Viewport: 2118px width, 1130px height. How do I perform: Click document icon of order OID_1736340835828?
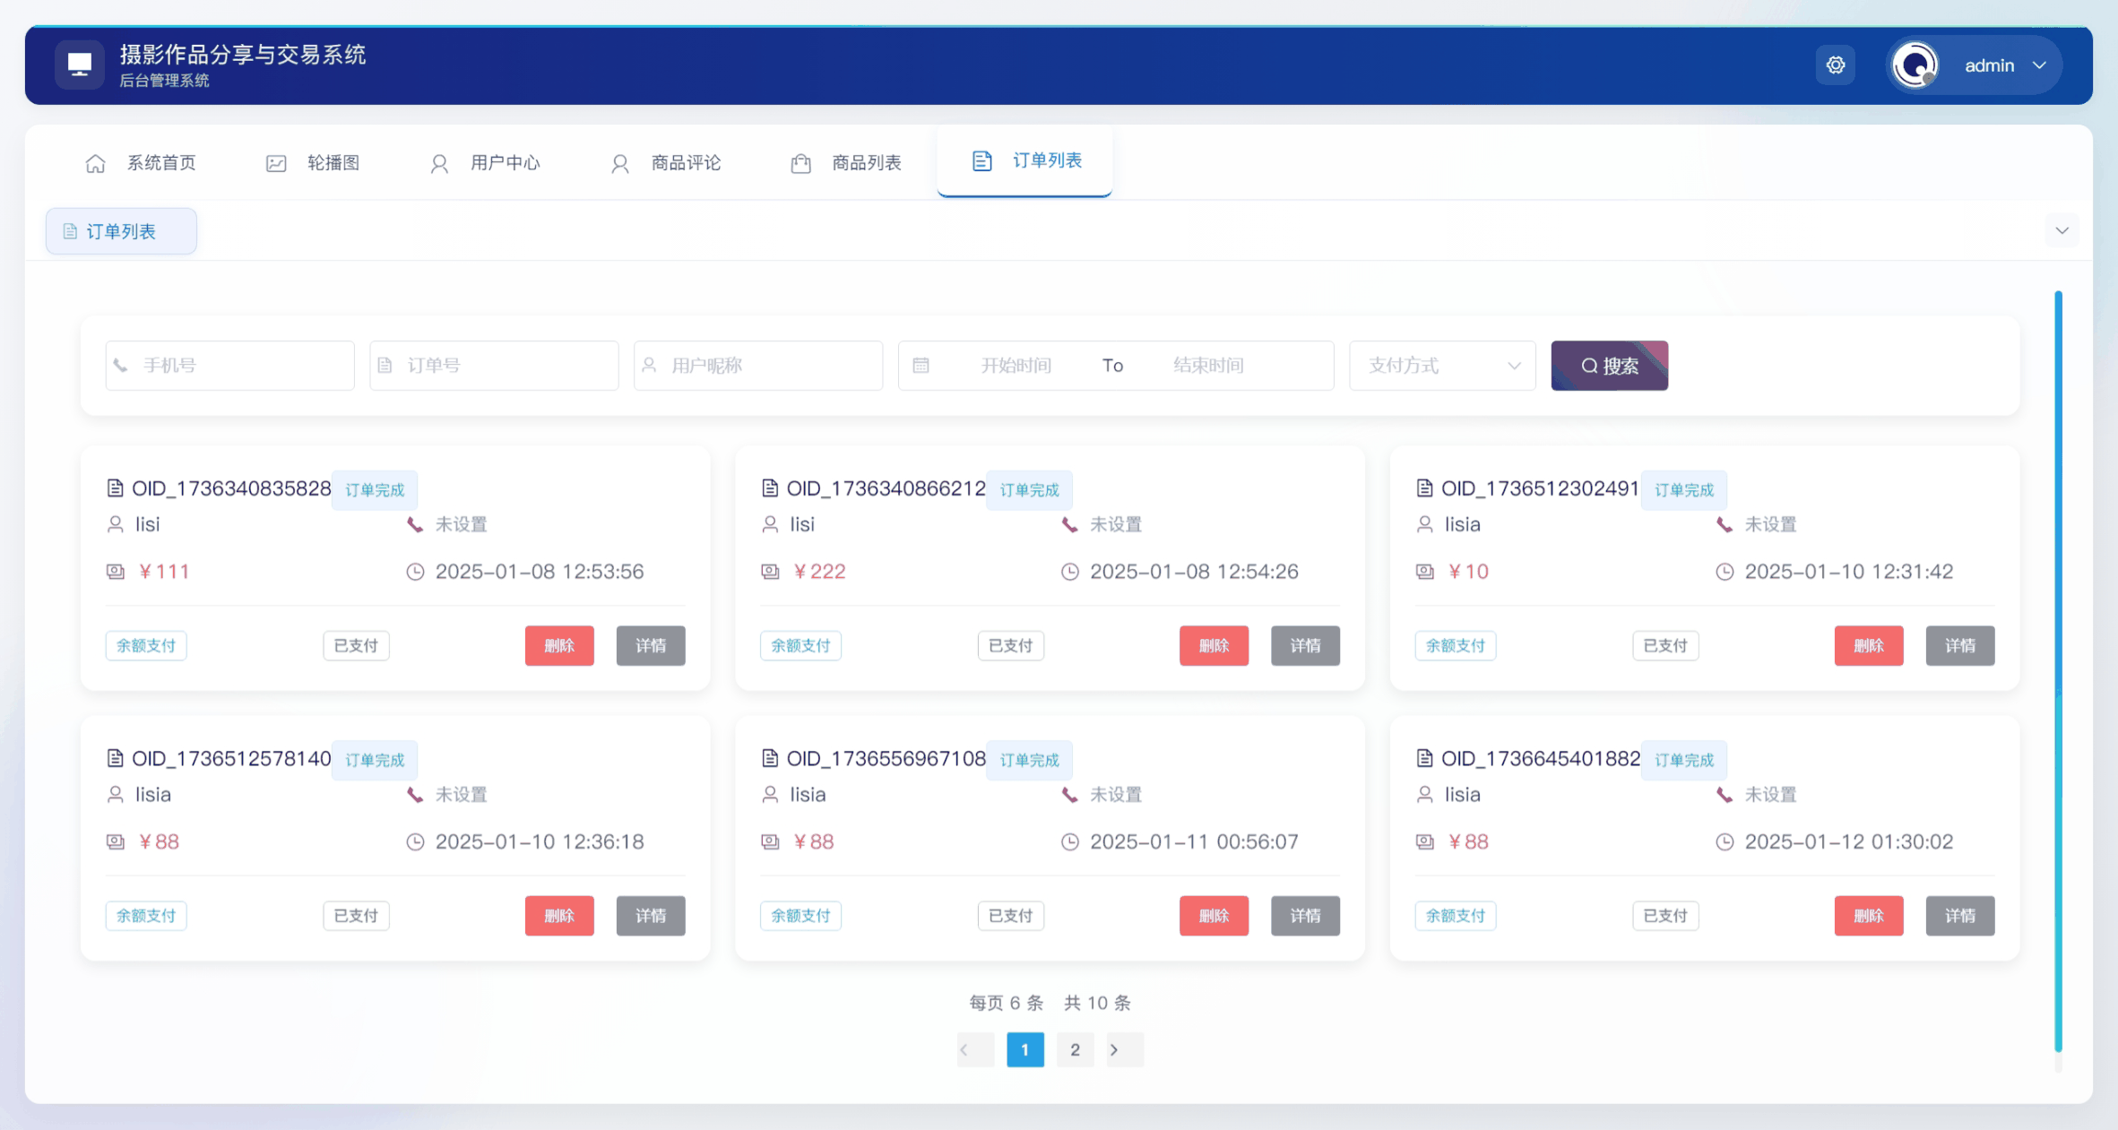[115, 488]
